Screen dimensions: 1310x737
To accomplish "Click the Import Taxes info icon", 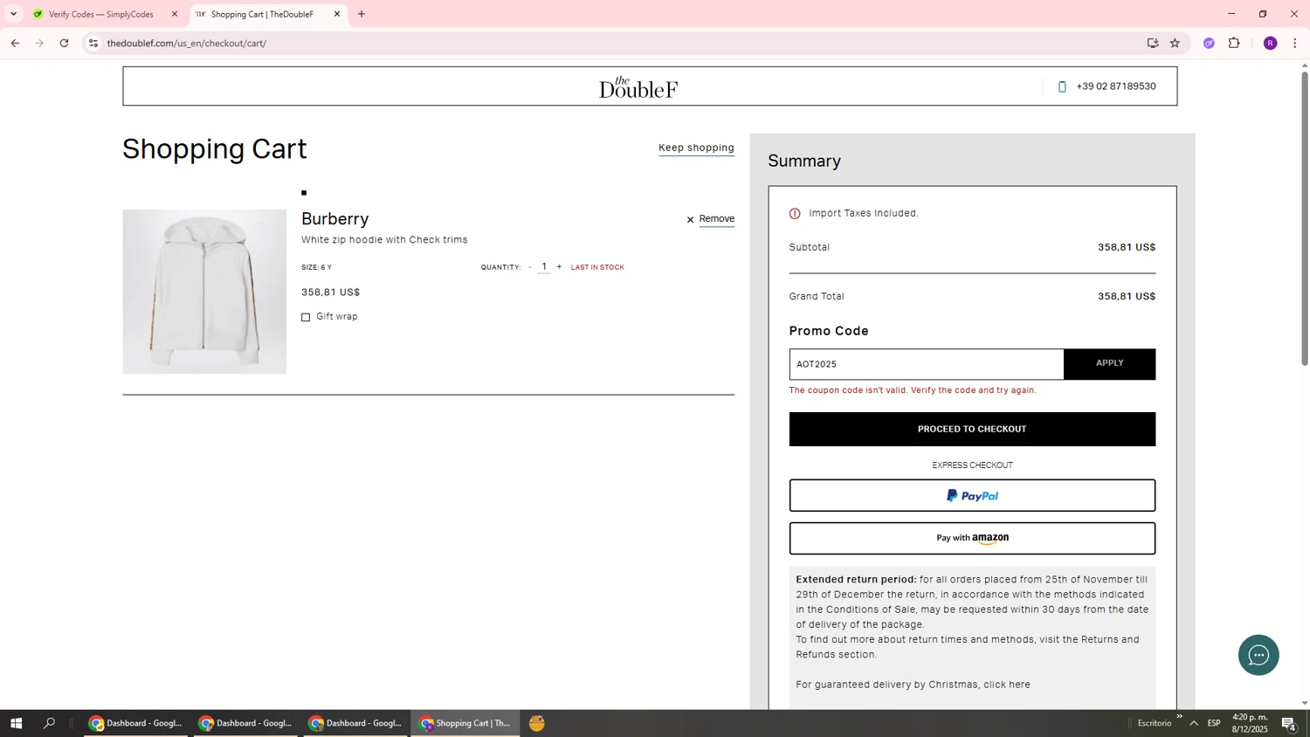I will tap(795, 213).
